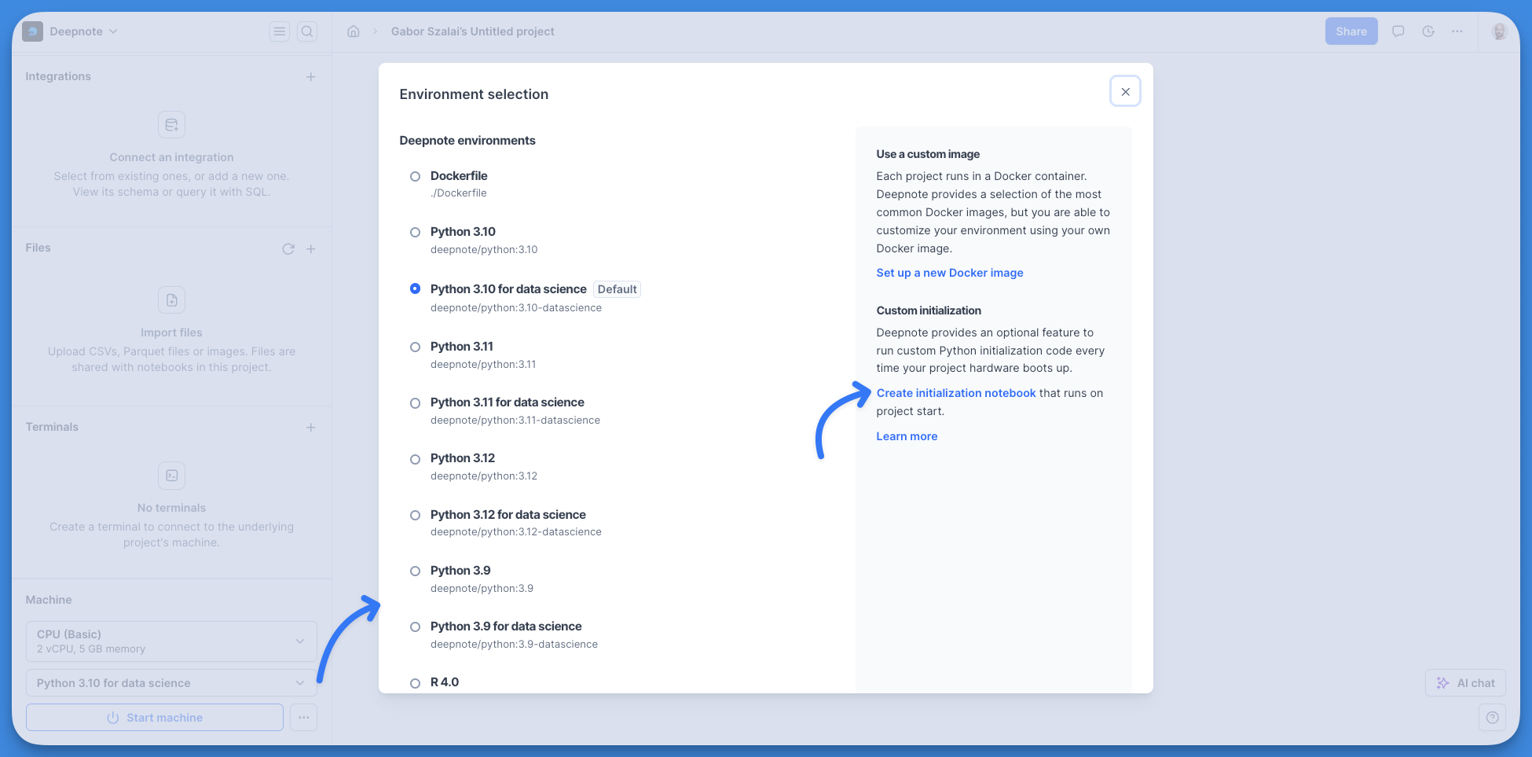Viewport: 1532px width, 757px height.
Task: Click the Use a custom image heading
Action: [x=928, y=154]
